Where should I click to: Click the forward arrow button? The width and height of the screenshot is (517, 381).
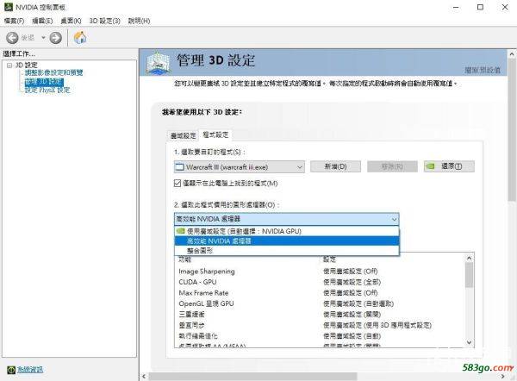point(55,37)
